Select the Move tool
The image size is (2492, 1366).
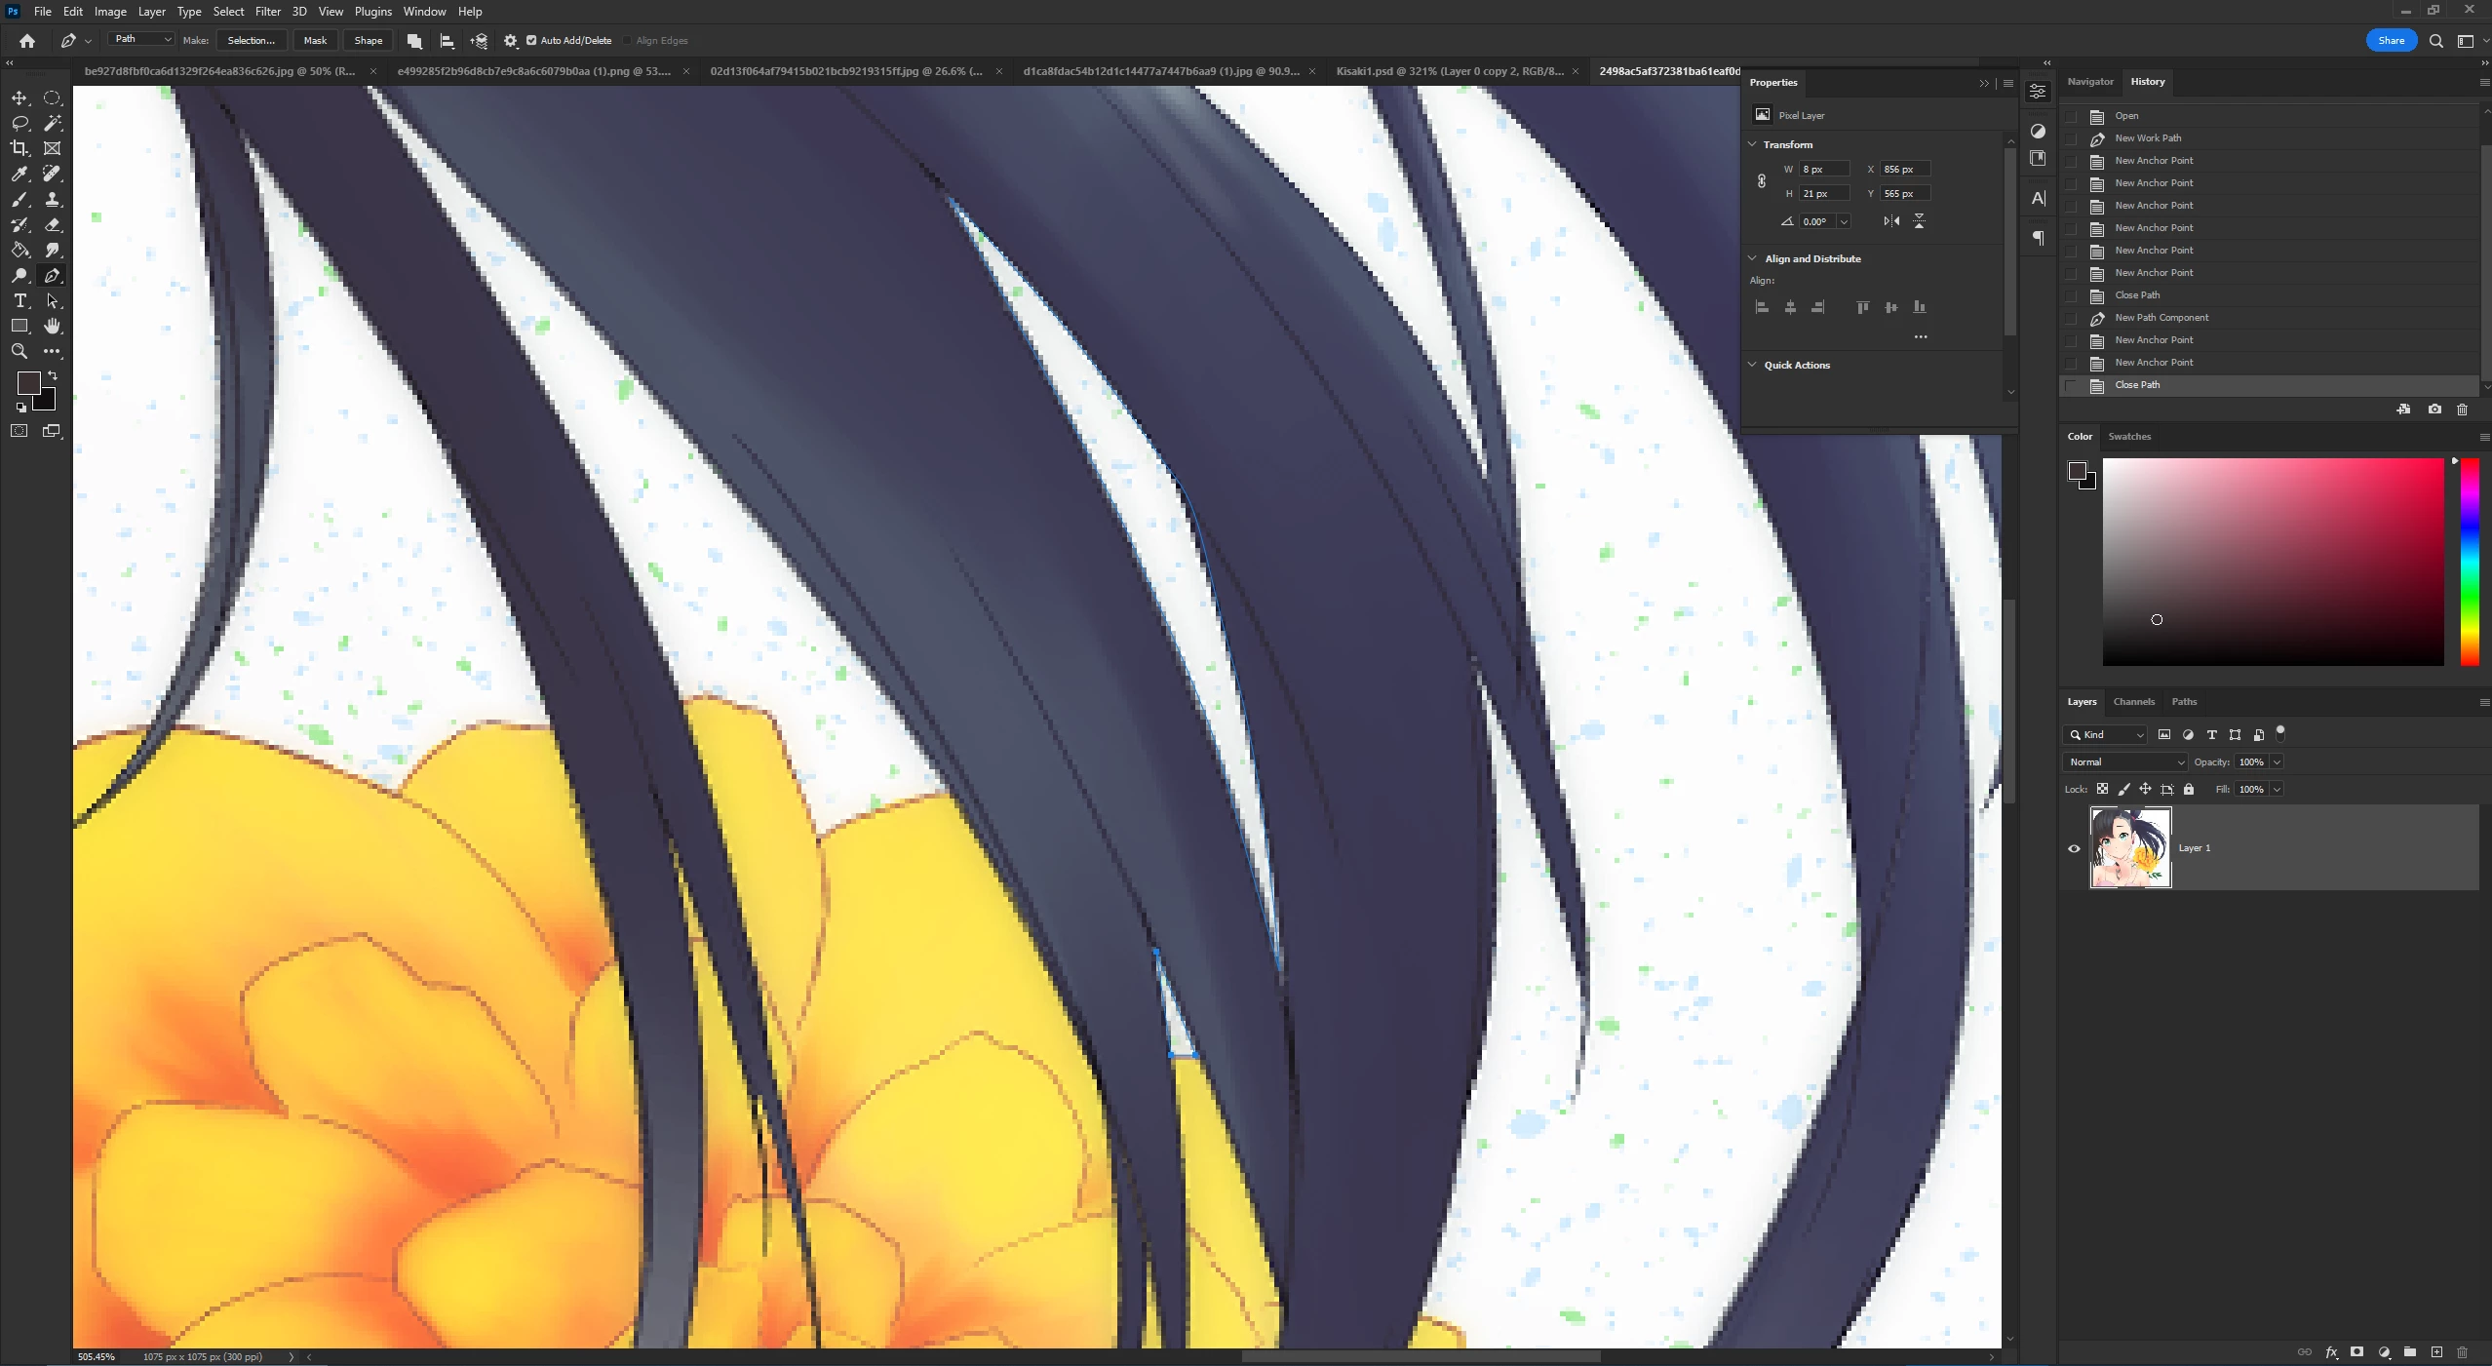(x=19, y=98)
